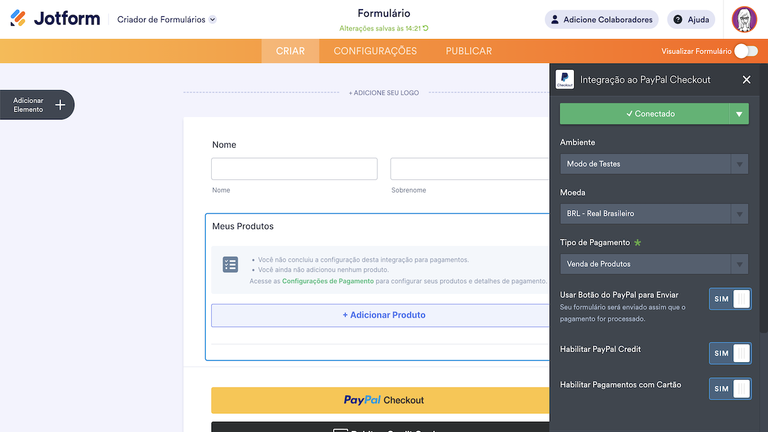This screenshot has width=768, height=432.
Task: Switch to the PUBLICAR tab
Action: click(469, 51)
